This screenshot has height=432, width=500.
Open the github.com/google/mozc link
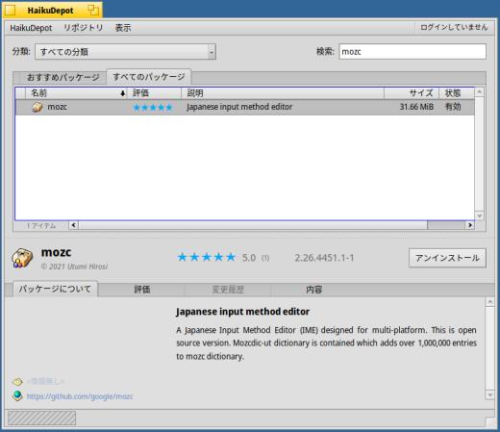pos(80,396)
